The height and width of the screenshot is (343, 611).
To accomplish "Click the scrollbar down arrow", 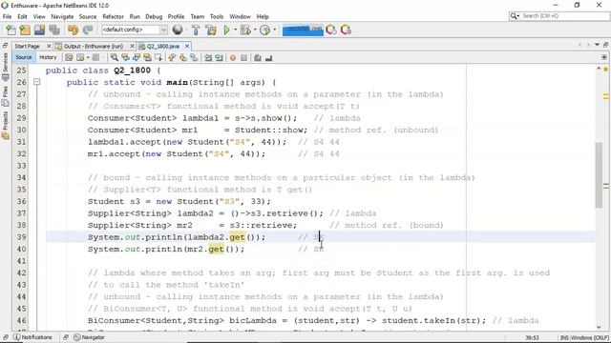I will [599, 327].
